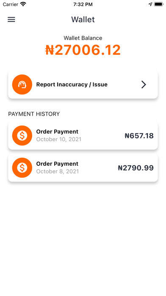Open the October 8, 2021 Order Payment
166x296 pixels.
(83, 168)
